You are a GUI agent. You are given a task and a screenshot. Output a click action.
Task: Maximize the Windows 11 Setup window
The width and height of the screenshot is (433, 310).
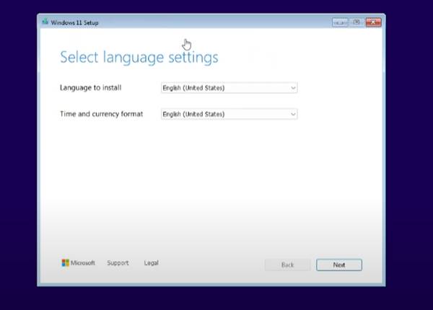[357, 22]
